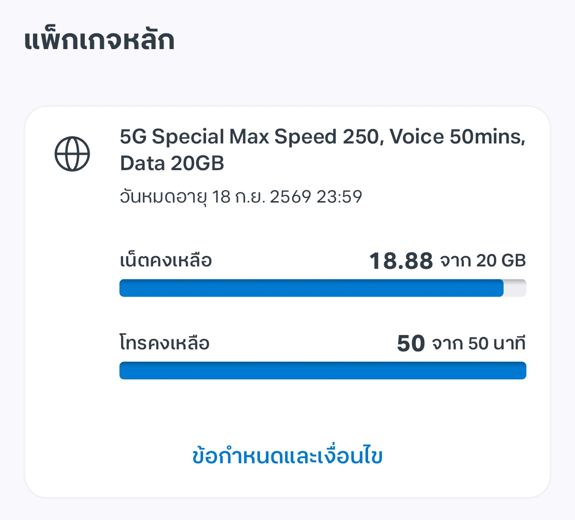Tap the 18.88 remaining data value

[x=401, y=261]
